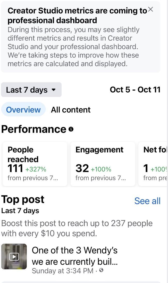Tap the public globe privacy icon
This screenshot has height=283, width=168.
(101, 270)
